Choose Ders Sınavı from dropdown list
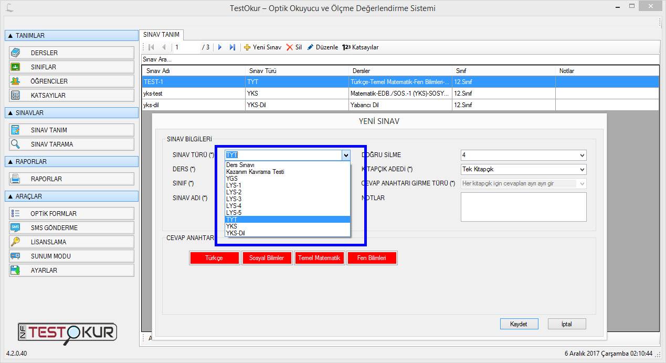This screenshot has width=666, height=363. coord(288,165)
